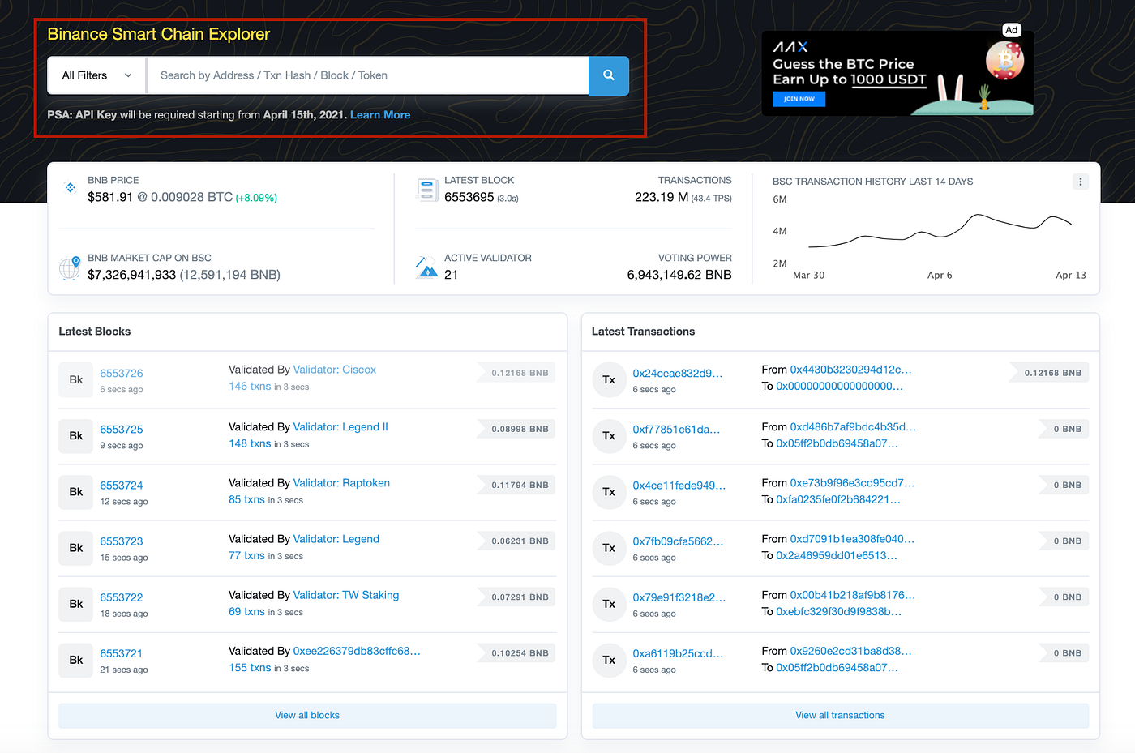Image resolution: width=1135 pixels, height=753 pixels.
Task: Open recipient address 0x2a46959dd01e6513
Action: point(837,556)
